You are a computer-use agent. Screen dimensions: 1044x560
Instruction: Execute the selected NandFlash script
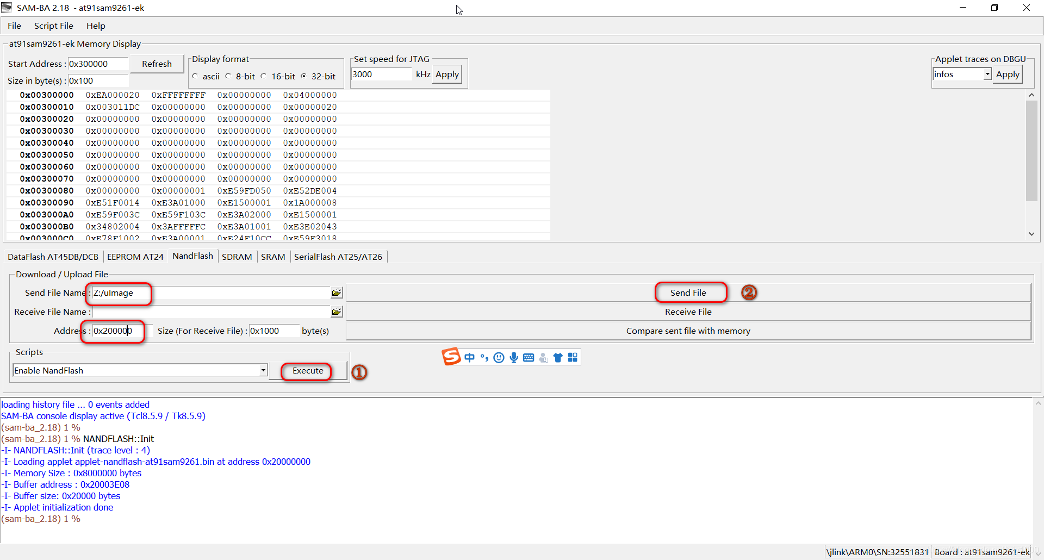308,371
